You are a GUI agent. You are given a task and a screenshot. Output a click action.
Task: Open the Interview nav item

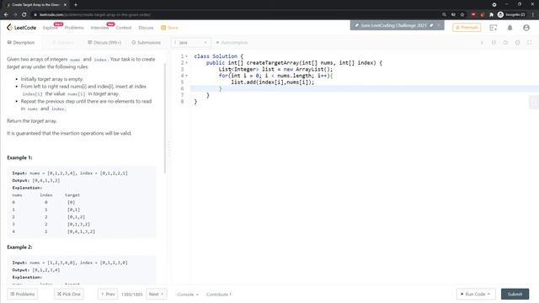tap(99, 28)
